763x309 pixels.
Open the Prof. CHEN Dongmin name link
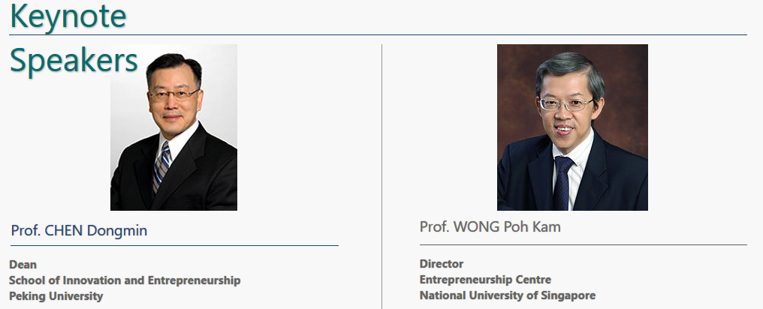79,230
